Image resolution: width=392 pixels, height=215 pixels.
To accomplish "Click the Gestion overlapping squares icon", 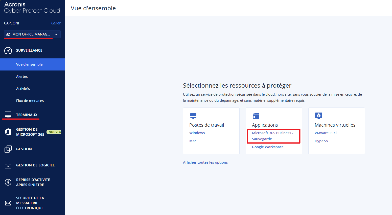I will click(8, 149).
